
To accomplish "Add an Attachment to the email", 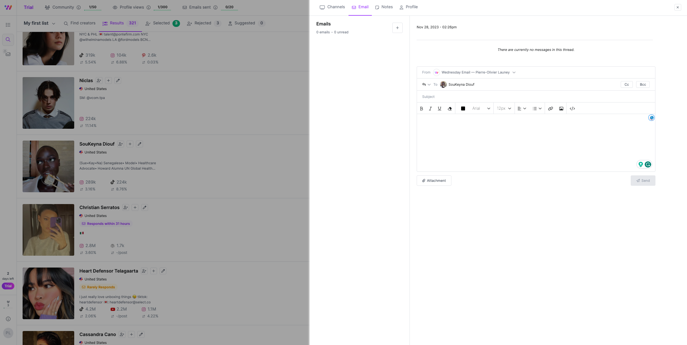I will tap(434, 180).
